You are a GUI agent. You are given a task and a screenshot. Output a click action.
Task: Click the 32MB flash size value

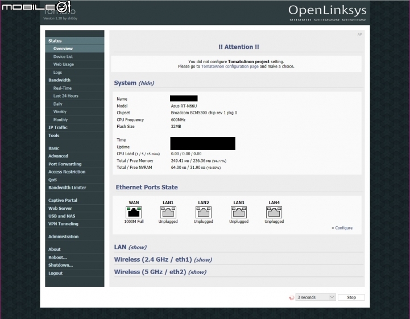[176, 127]
